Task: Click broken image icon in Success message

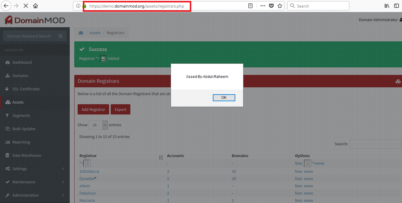Action: tap(103, 59)
